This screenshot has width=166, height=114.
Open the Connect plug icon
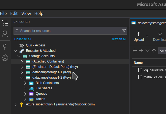(5, 47)
